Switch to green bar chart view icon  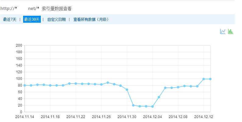231,31
